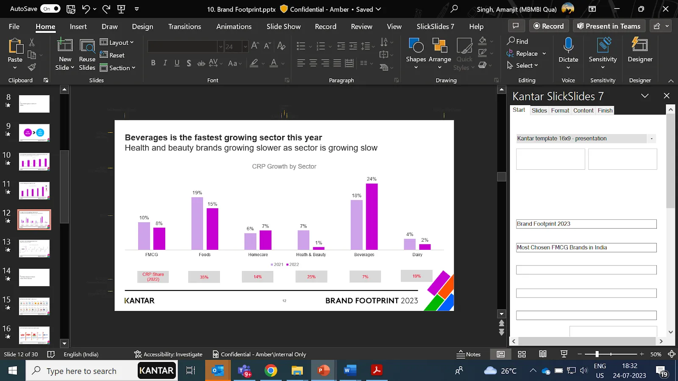Open the Sensitivity label menu

pyautogui.click(x=603, y=54)
